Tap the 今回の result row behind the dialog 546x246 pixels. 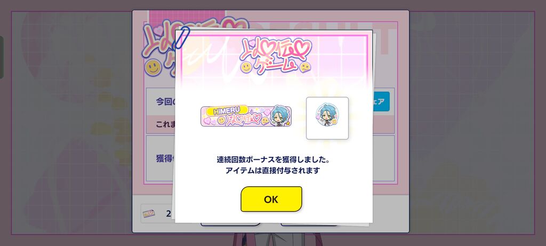[160, 102]
